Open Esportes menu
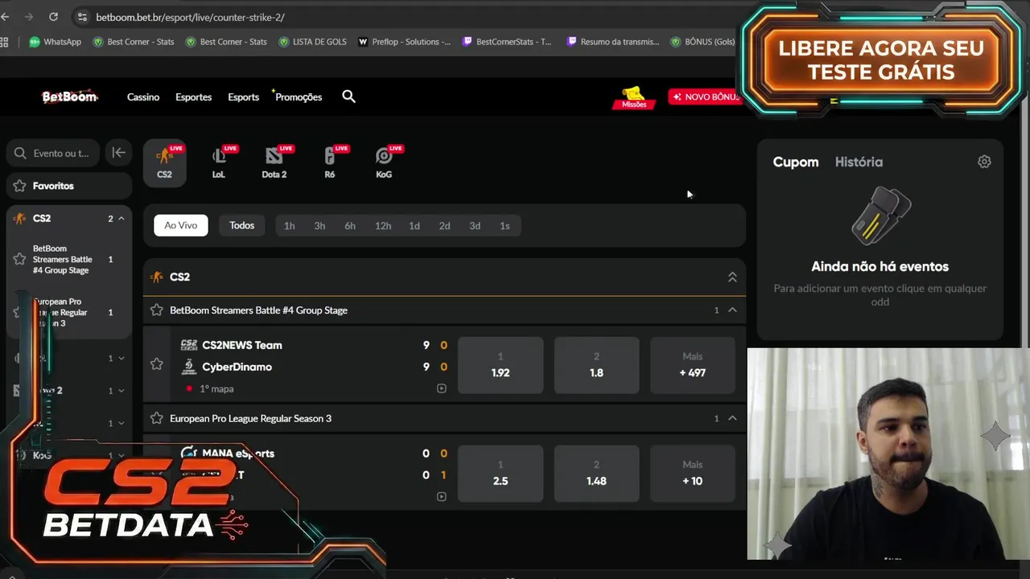The height and width of the screenshot is (579, 1030). point(194,97)
